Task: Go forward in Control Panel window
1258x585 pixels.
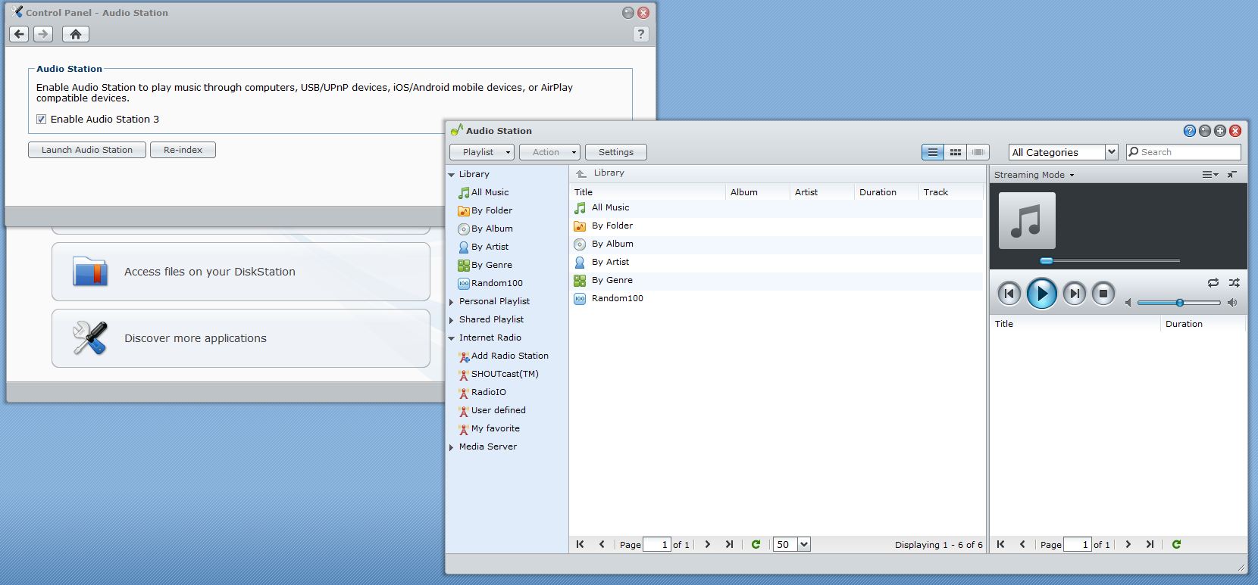Action: click(43, 34)
